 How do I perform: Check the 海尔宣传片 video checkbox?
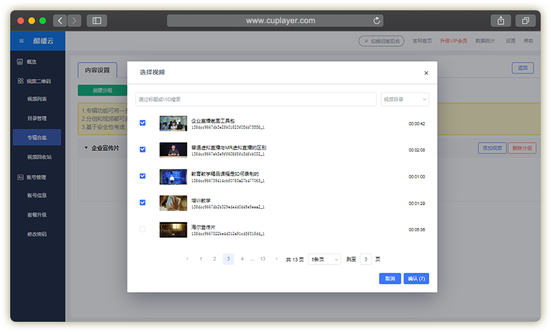click(142, 229)
